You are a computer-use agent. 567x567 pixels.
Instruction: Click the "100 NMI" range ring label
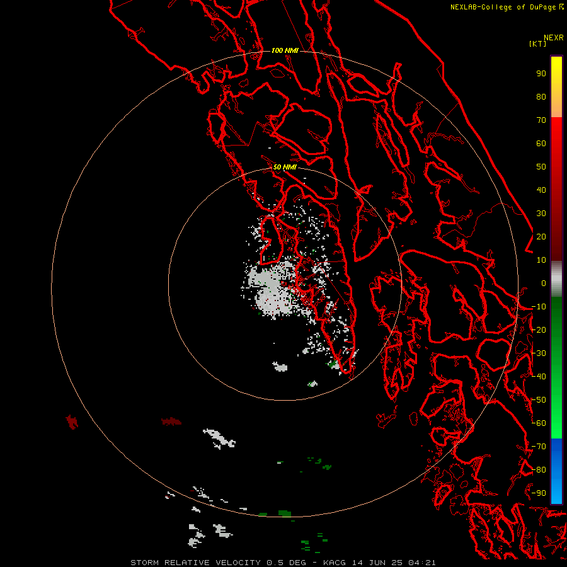click(x=285, y=50)
